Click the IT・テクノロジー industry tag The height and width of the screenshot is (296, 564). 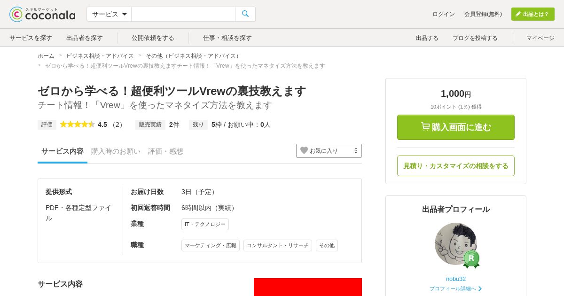[205, 224]
